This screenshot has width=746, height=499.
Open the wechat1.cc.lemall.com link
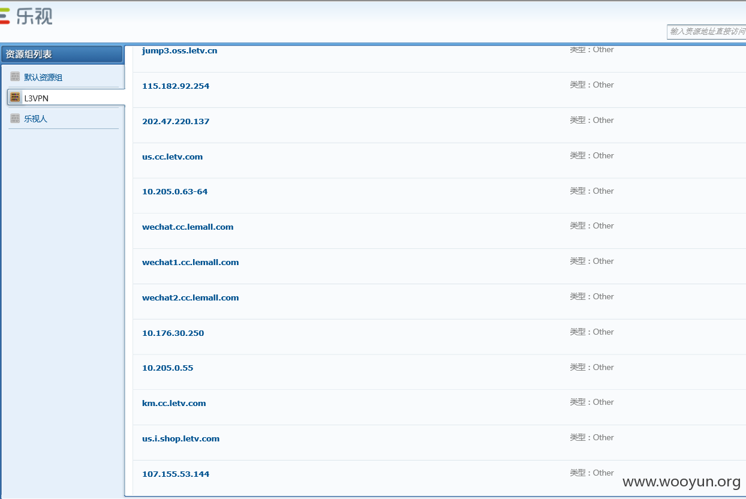(x=190, y=262)
